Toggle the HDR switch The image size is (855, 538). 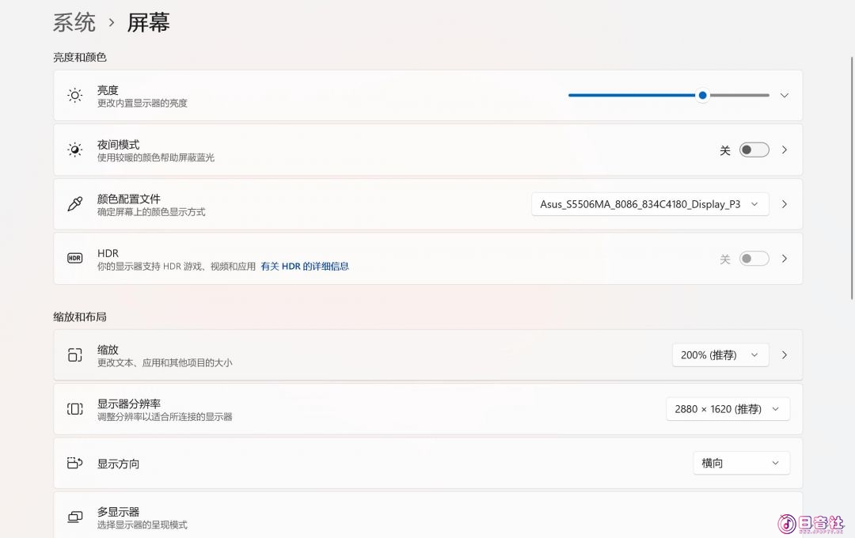[x=754, y=259]
